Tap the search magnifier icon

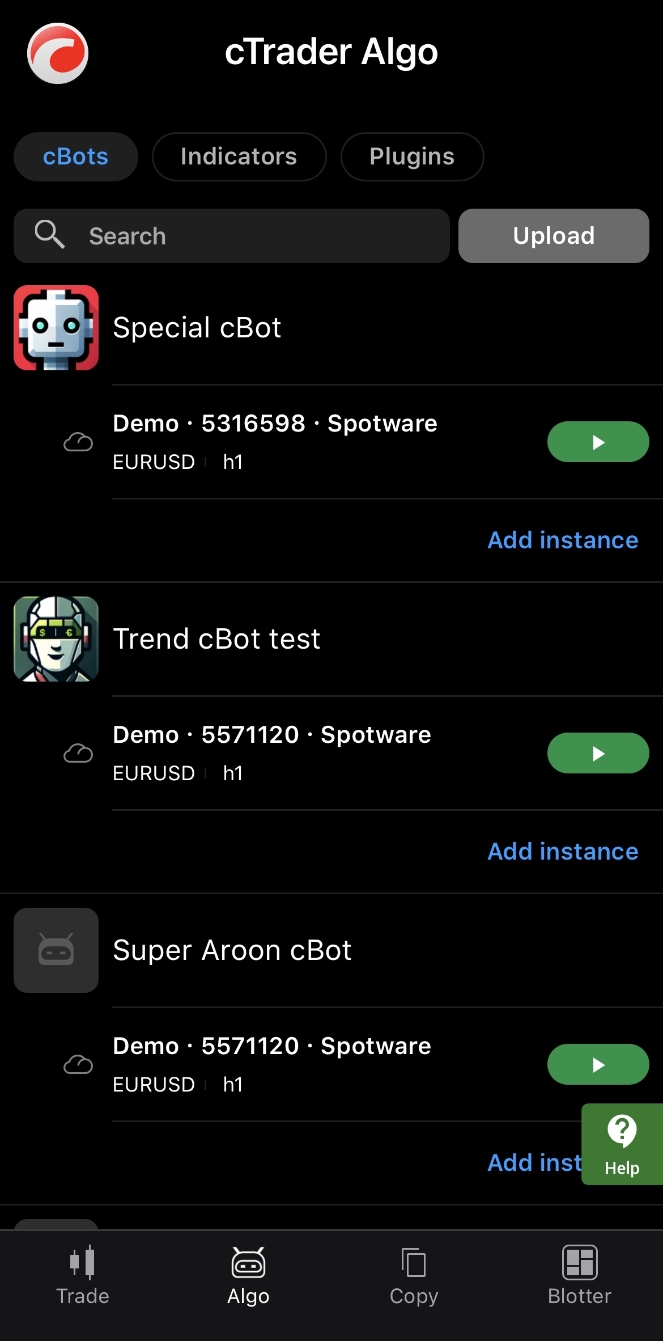[50, 235]
